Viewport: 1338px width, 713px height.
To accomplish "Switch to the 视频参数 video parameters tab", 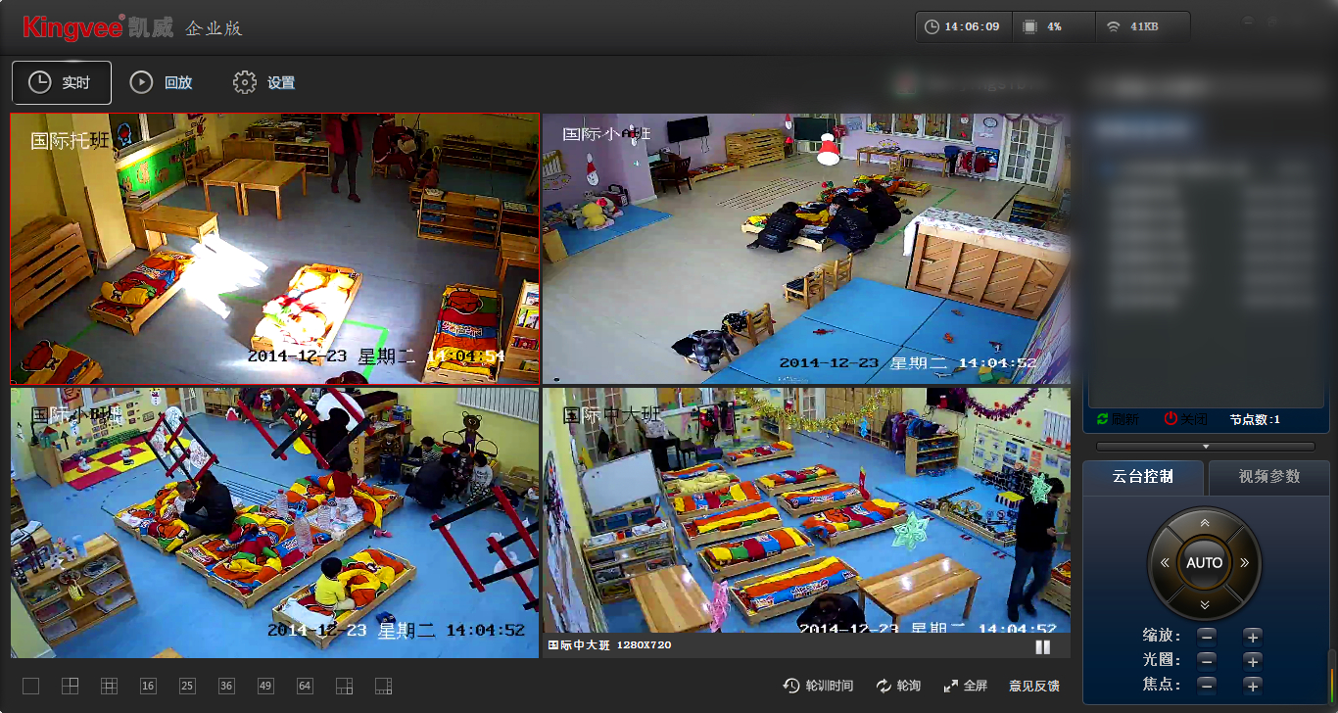I will pos(1268,478).
